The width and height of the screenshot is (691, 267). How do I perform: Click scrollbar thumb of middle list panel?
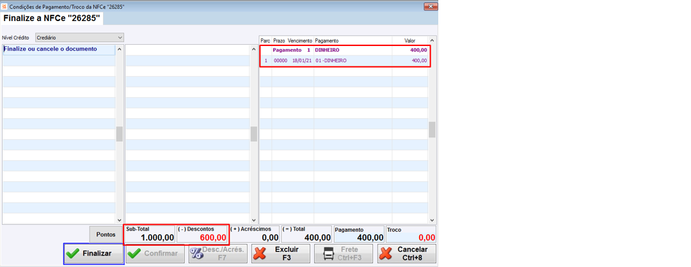254,133
